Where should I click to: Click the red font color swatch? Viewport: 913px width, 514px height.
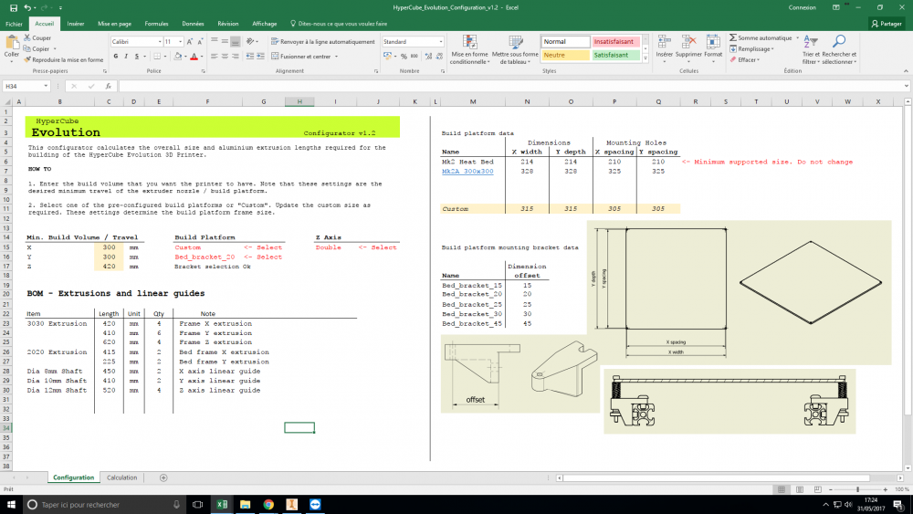(193, 57)
